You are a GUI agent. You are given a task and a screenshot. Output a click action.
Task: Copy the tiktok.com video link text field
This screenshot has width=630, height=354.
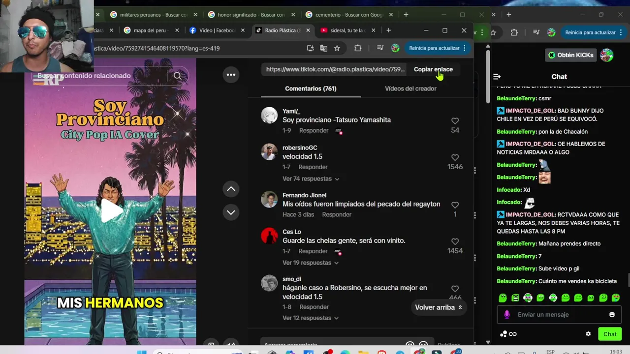[335, 69]
